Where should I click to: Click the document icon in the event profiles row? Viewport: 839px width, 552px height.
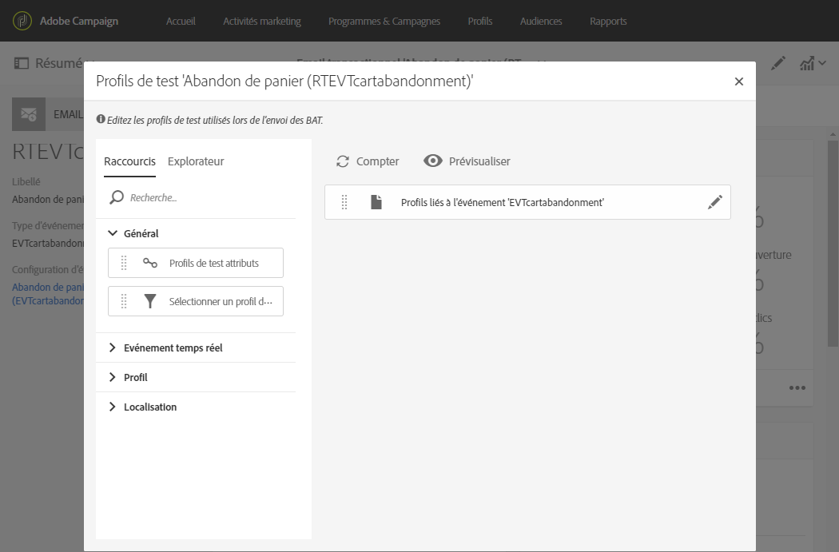pyautogui.click(x=376, y=203)
